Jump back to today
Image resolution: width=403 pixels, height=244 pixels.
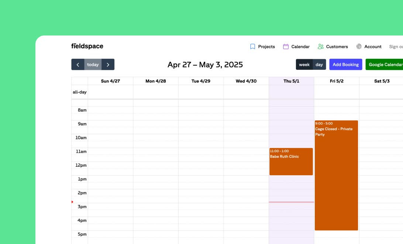coord(93,64)
